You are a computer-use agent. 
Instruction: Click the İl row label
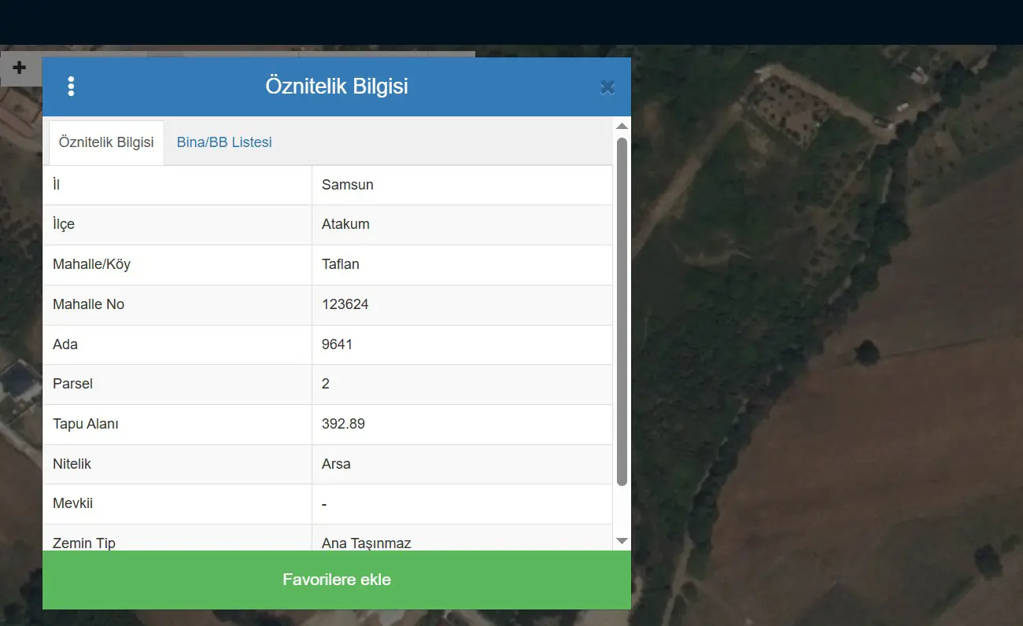[x=57, y=185]
